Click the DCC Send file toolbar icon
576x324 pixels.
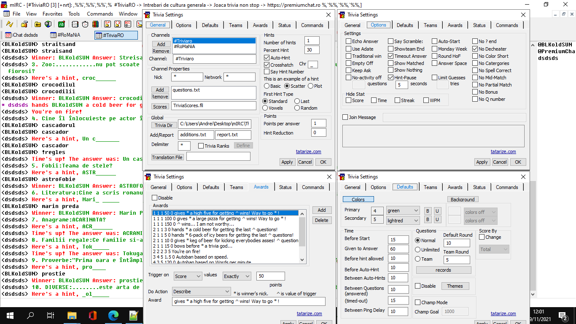[x=107, y=24]
